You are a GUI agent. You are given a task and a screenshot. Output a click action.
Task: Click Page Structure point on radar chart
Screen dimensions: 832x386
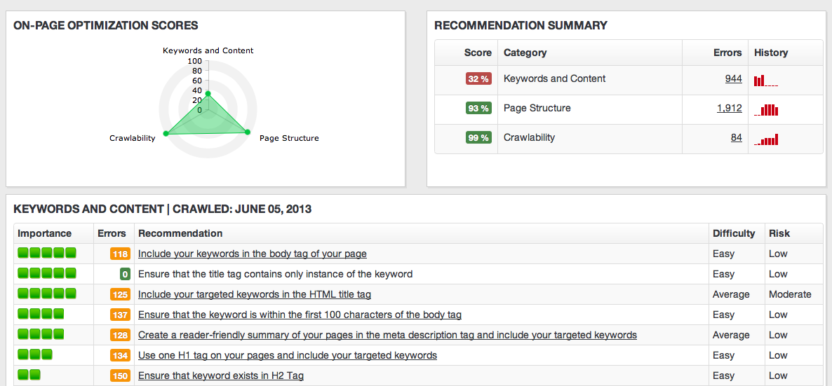click(x=247, y=131)
